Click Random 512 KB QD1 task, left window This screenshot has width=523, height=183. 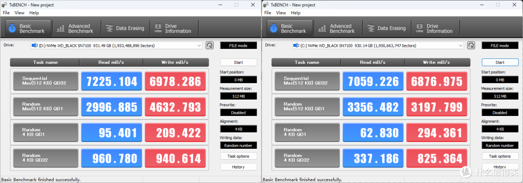coord(46,107)
